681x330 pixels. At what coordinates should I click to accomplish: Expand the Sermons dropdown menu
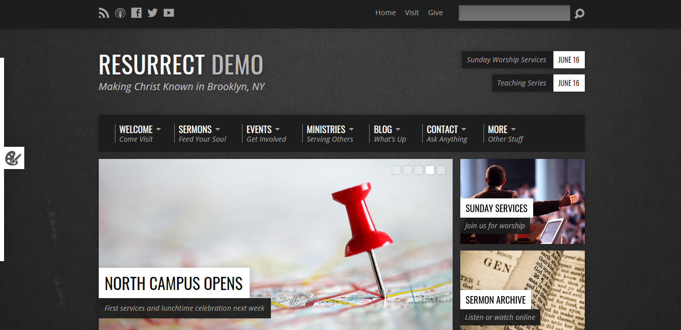199,130
